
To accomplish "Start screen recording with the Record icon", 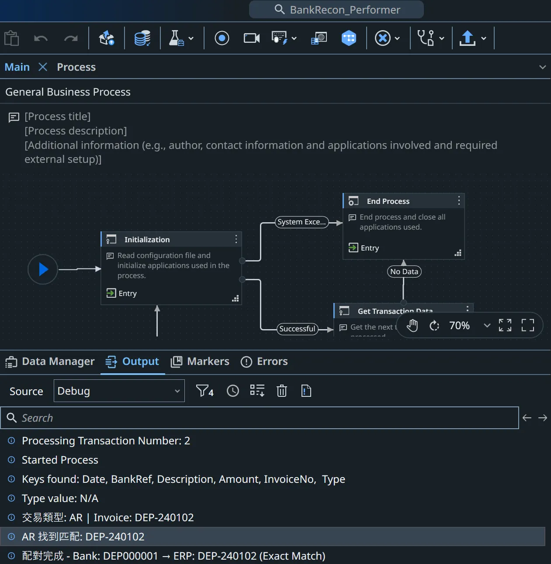I will (222, 38).
